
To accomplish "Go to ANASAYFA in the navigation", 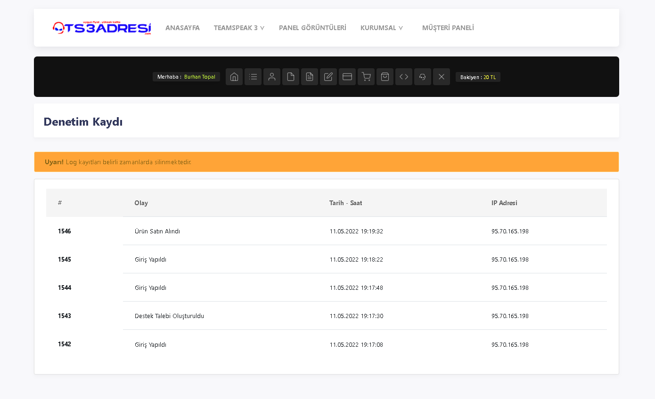I will click(182, 28).
